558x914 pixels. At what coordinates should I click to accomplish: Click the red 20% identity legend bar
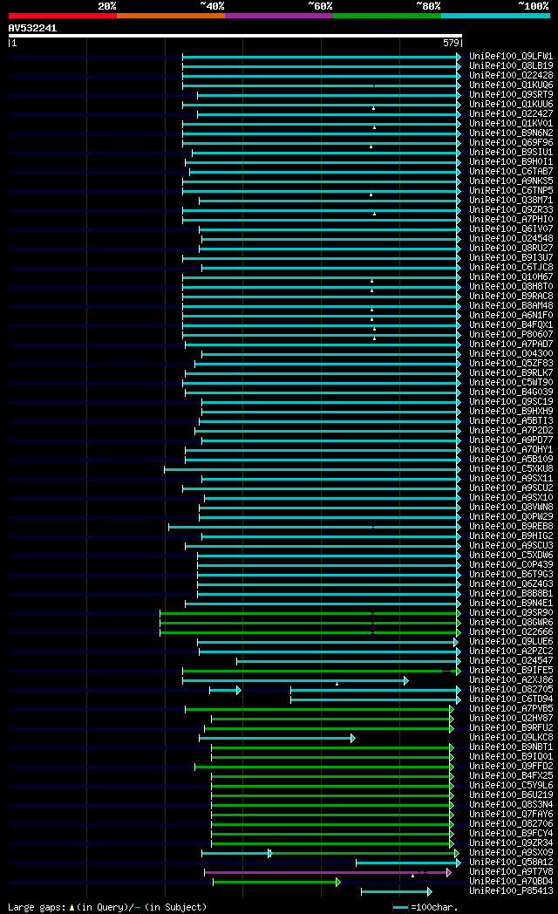(62, 16)
